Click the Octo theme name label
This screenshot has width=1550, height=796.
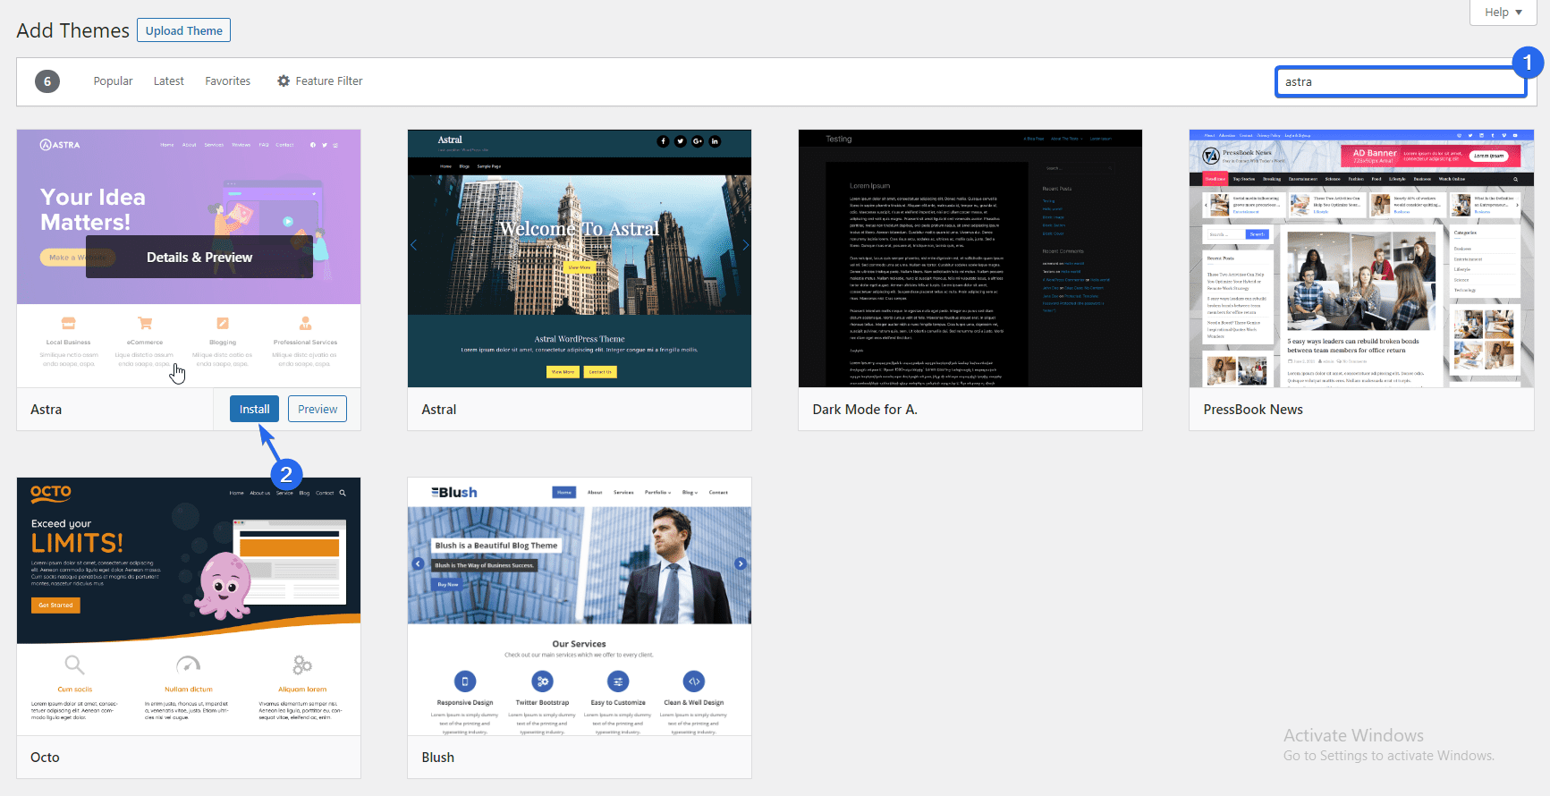tap(45, 758)
